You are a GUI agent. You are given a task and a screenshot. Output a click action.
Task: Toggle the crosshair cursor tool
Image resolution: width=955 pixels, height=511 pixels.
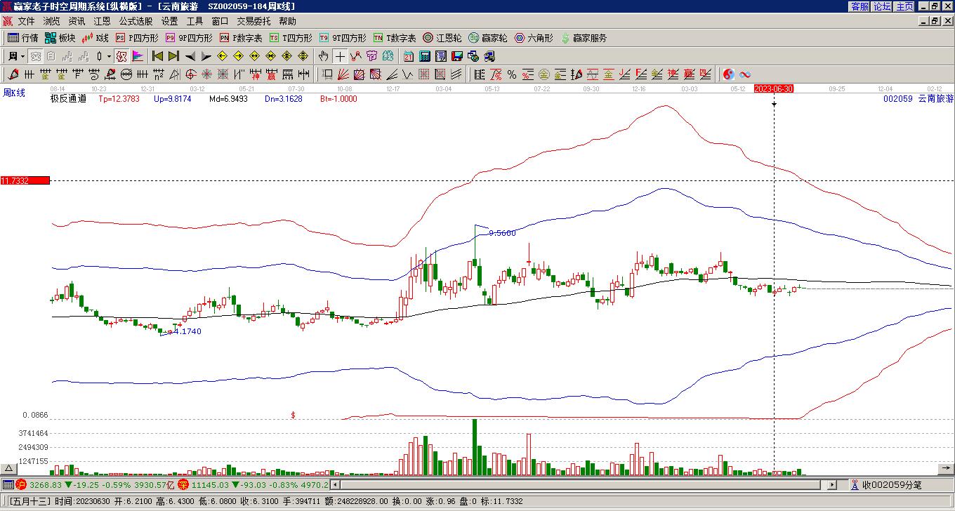(x=341, y=56)
